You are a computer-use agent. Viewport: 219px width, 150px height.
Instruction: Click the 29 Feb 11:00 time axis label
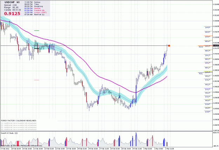click(x=137, y=149)
